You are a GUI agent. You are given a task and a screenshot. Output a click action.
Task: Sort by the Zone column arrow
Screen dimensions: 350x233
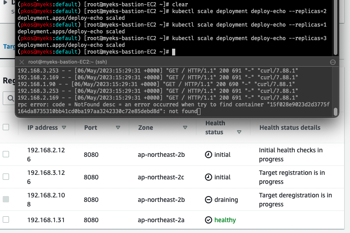(185, 128)
